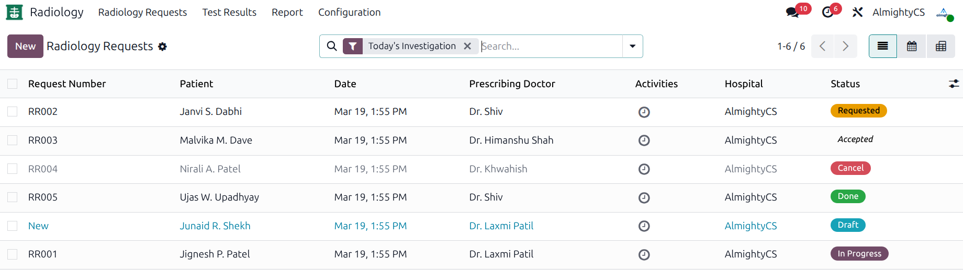
Task: Click the In Progress status badge
Action: [859, 254]
